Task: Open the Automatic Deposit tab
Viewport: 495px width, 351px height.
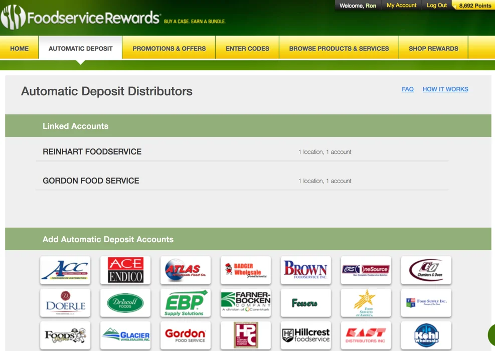Action: (x=81, y=48)
